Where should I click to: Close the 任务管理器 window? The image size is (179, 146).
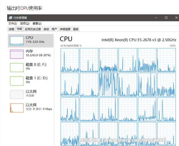click(x=177, y=18)
